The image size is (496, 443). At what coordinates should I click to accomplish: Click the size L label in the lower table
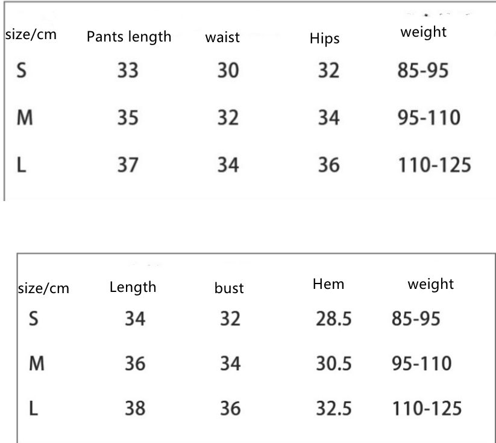(34, 409)
